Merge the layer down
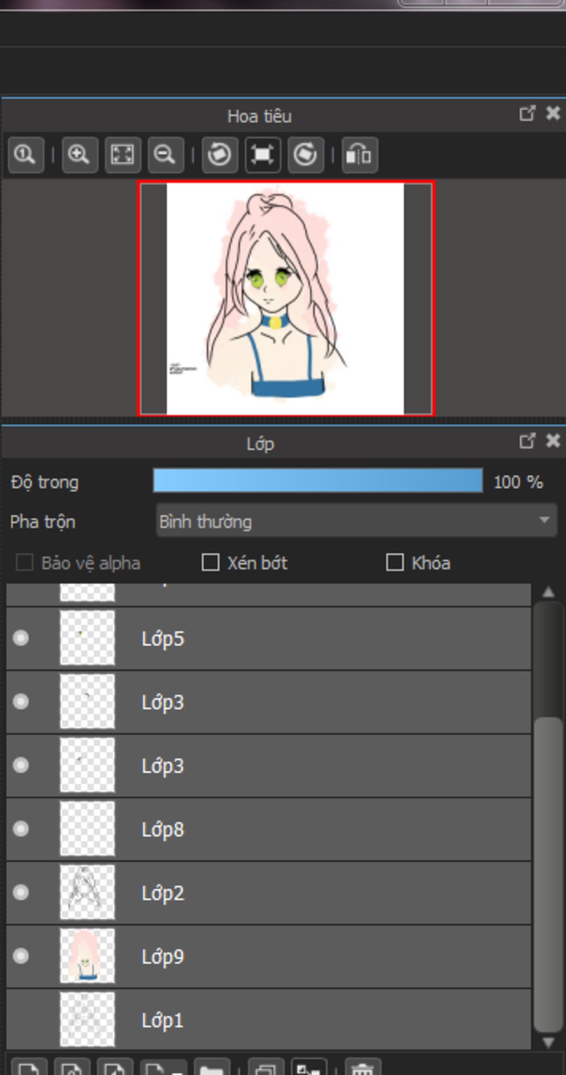Screen dimensions: 566x1075 (308, 1067)
